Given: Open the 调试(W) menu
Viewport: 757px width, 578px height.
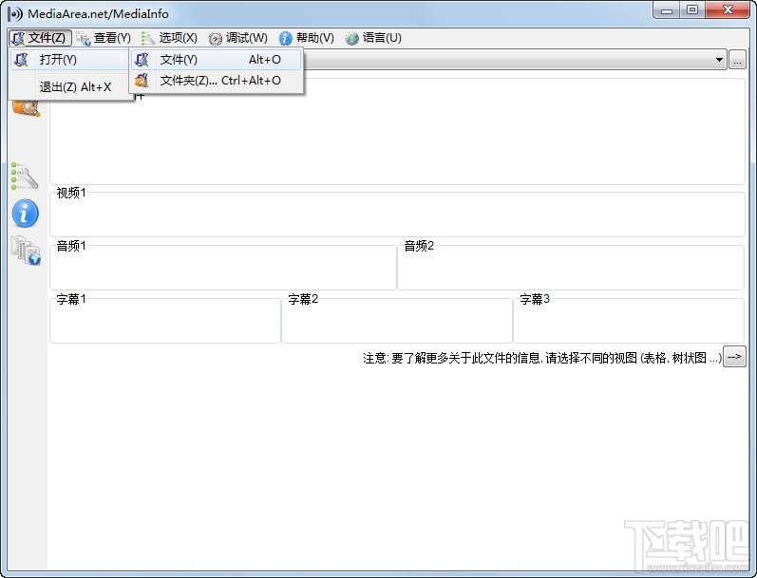Looking at the screenshot, I should point(238,38).
